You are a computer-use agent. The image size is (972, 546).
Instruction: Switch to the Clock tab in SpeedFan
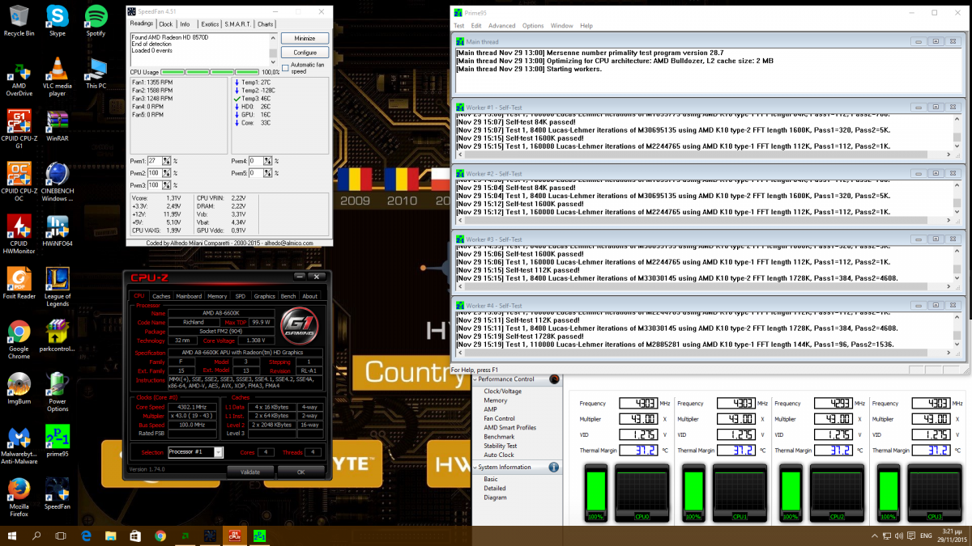165,24
